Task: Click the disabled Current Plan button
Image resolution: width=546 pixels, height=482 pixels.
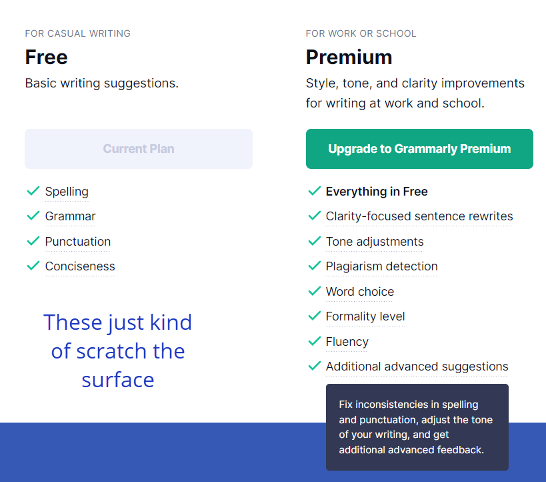Action: pyautogui.click(x=139, y=149)
